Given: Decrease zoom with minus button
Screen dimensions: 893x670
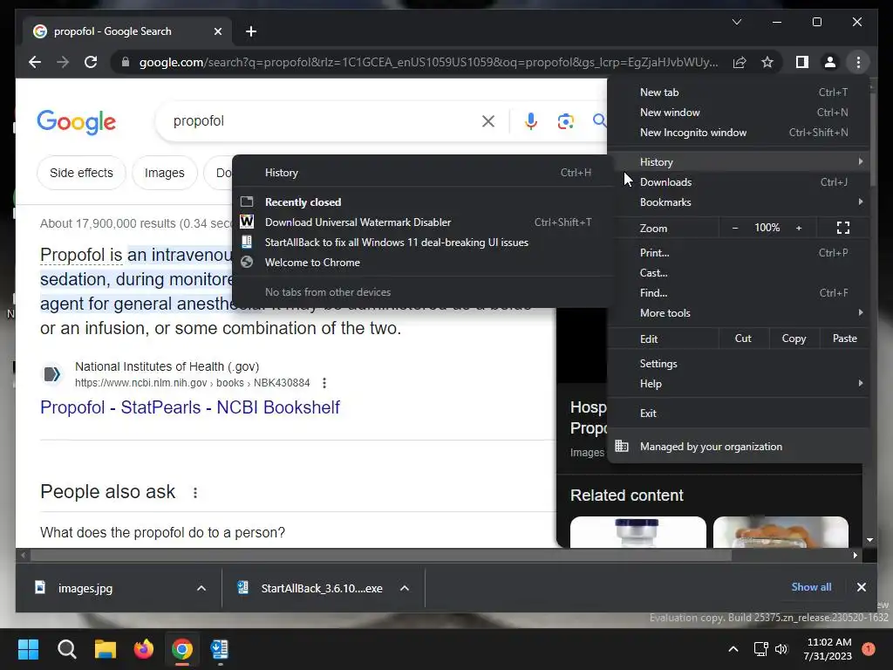Looking at the screenshot, I should click(735, 228).
